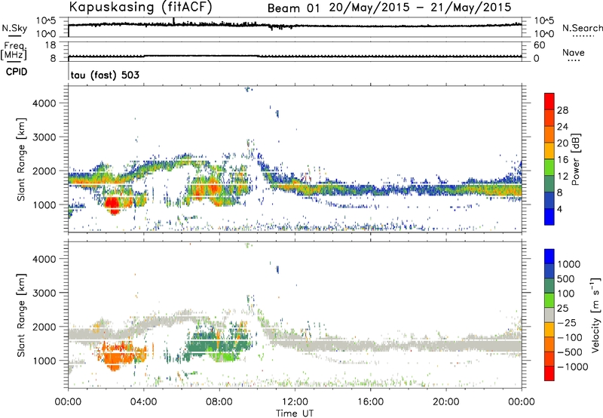Click the N.Search legend label

[582, 28]
